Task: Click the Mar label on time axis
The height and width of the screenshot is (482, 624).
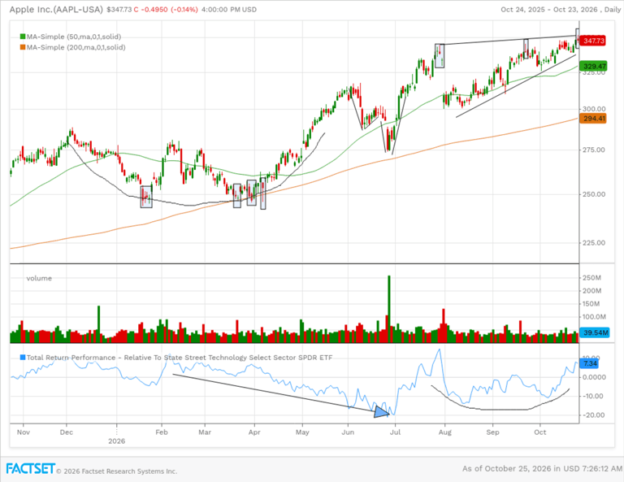Action: (x=205, y=432)
